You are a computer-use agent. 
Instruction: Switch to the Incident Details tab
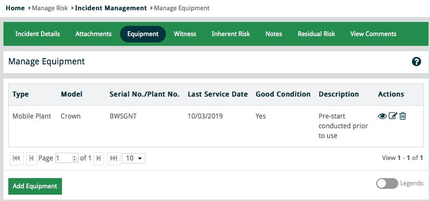point(38,34)
